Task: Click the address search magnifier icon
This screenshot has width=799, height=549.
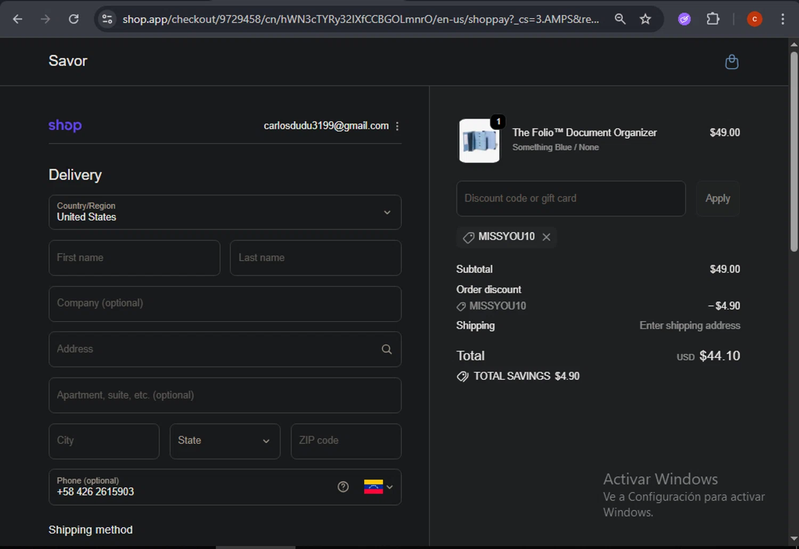Action: pyautogui.click(x=387, y=349)
